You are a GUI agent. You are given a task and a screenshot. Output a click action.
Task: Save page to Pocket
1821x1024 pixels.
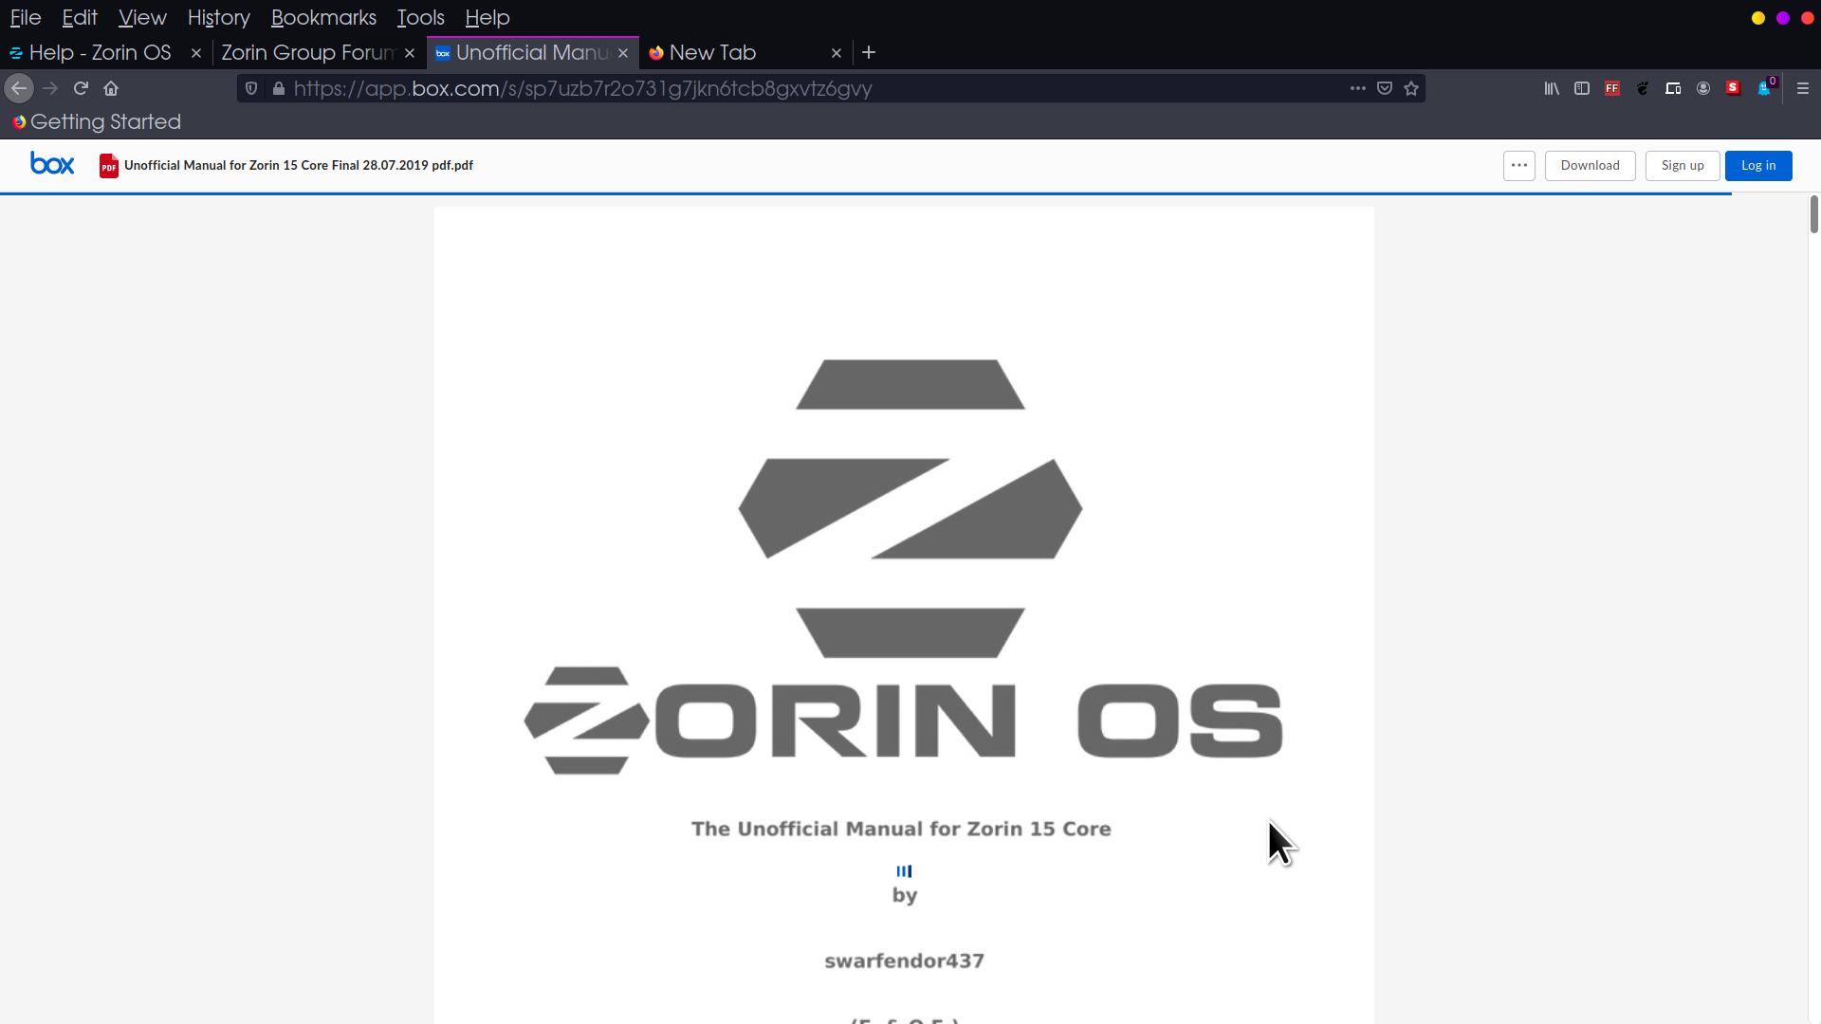click(1385, 88)
